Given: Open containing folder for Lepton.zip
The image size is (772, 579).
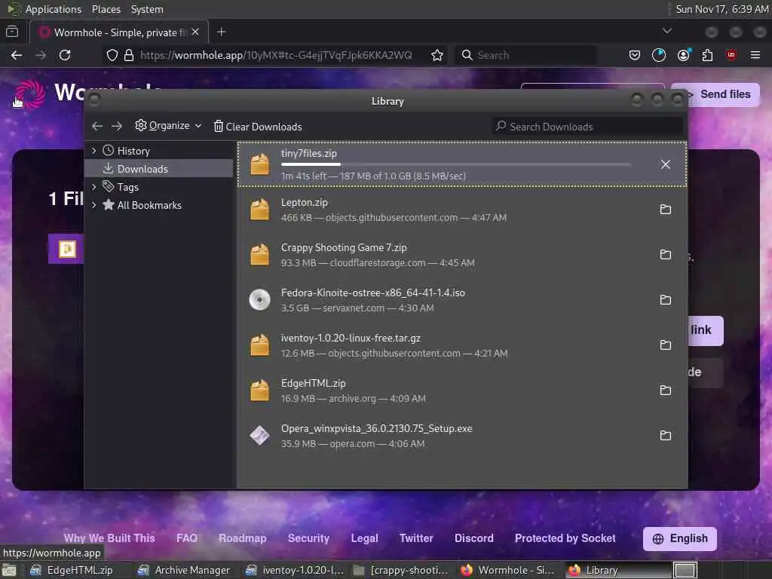Looking at the screenshot, I should pyautogui.click(x=665, y=210).
